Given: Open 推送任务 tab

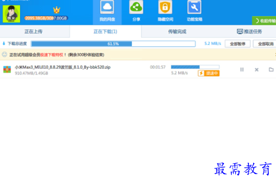Looking at the screenshot, I should pos(250,32).
